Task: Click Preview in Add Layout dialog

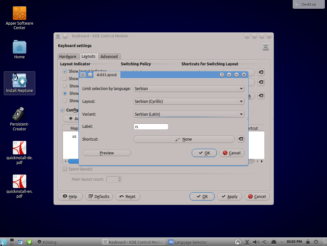Action: click(x=107, y=153)
